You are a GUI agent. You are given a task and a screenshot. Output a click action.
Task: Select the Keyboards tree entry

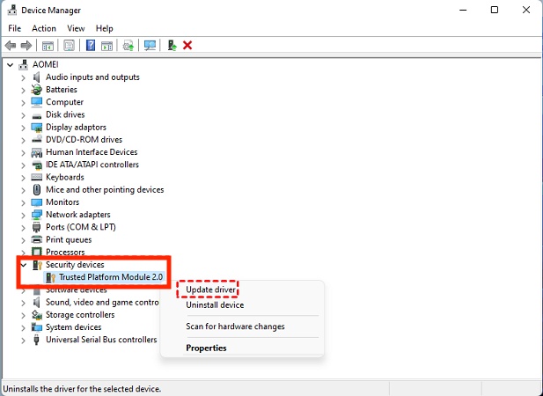coord(65,177)
